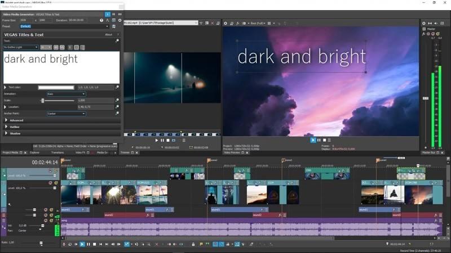Viewport: 451px width, 253px height.
Task: Pause the Video Preview playback
Action: click(x=319, y=140)
